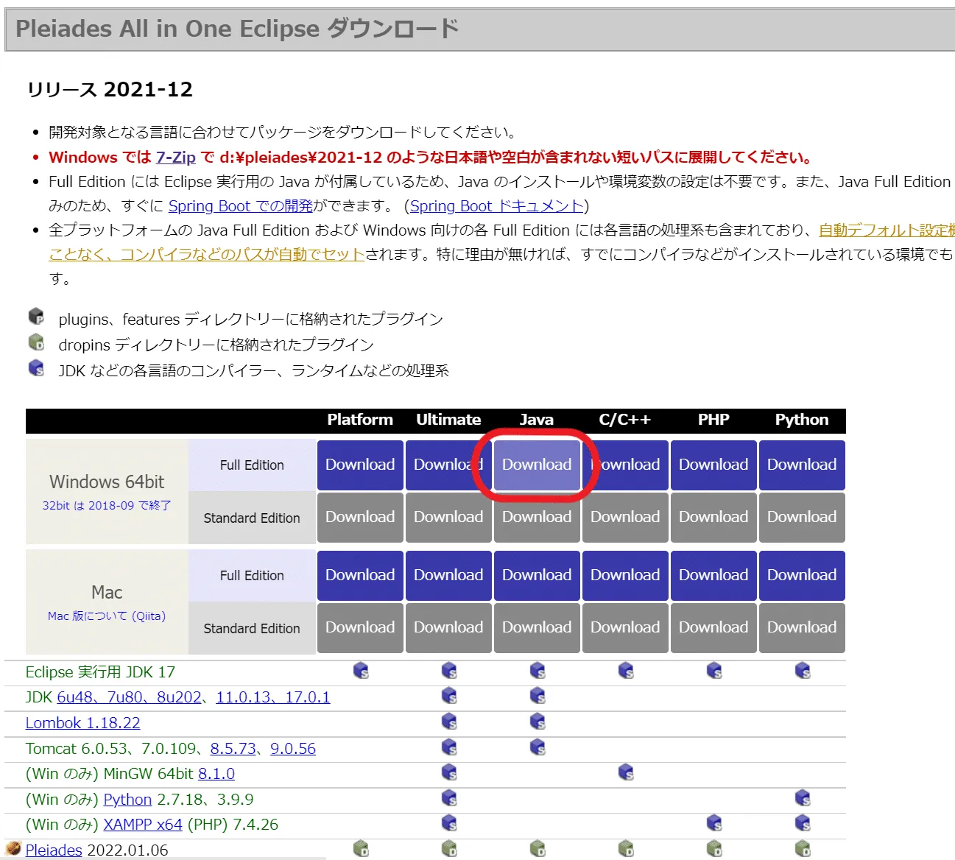This screenshot has height=860, width=955.
Task: Click the JDK icon in Eclipse JDK 17 Platform column
Action: point(361,671)
